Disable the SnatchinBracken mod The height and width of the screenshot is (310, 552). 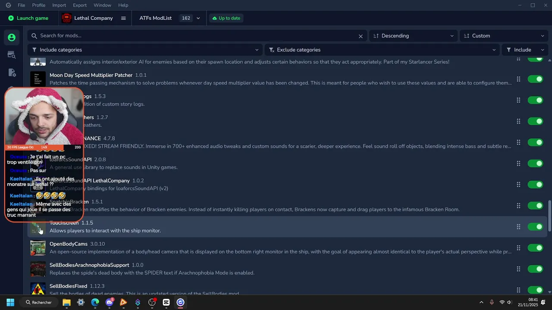535,206
